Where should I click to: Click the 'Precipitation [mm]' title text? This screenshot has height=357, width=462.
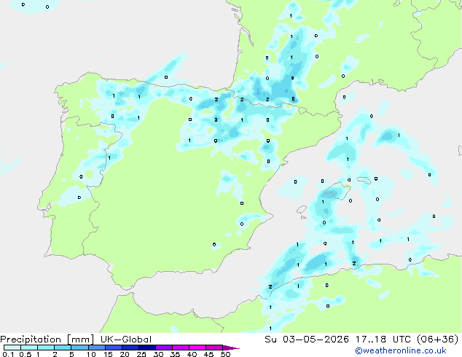[x=47, y=340]
